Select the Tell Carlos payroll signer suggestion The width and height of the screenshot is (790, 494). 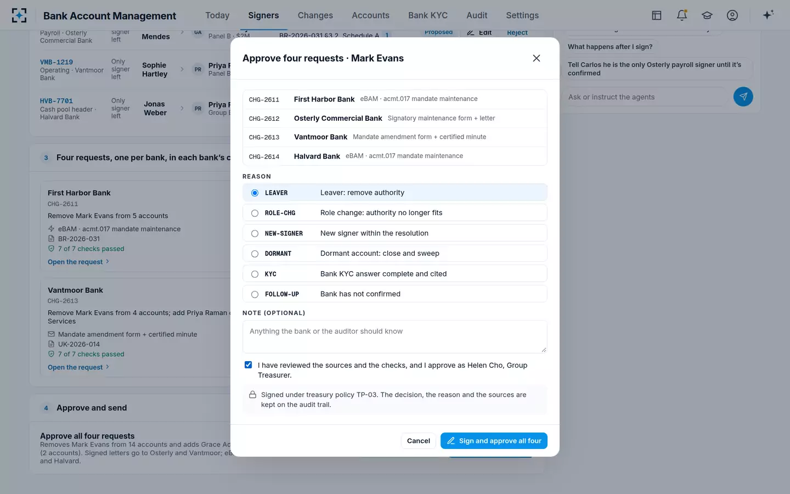coord(657,69)
